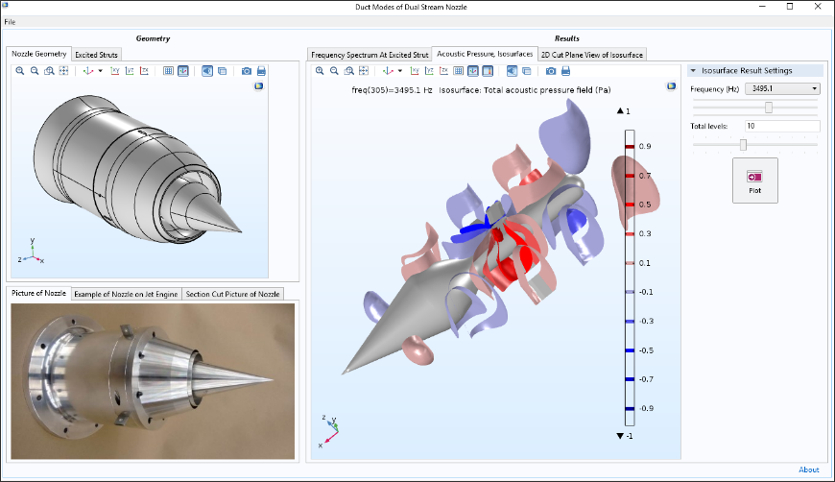Print the Results isosurface plot

pyautogui.click(x=565, y=71)
